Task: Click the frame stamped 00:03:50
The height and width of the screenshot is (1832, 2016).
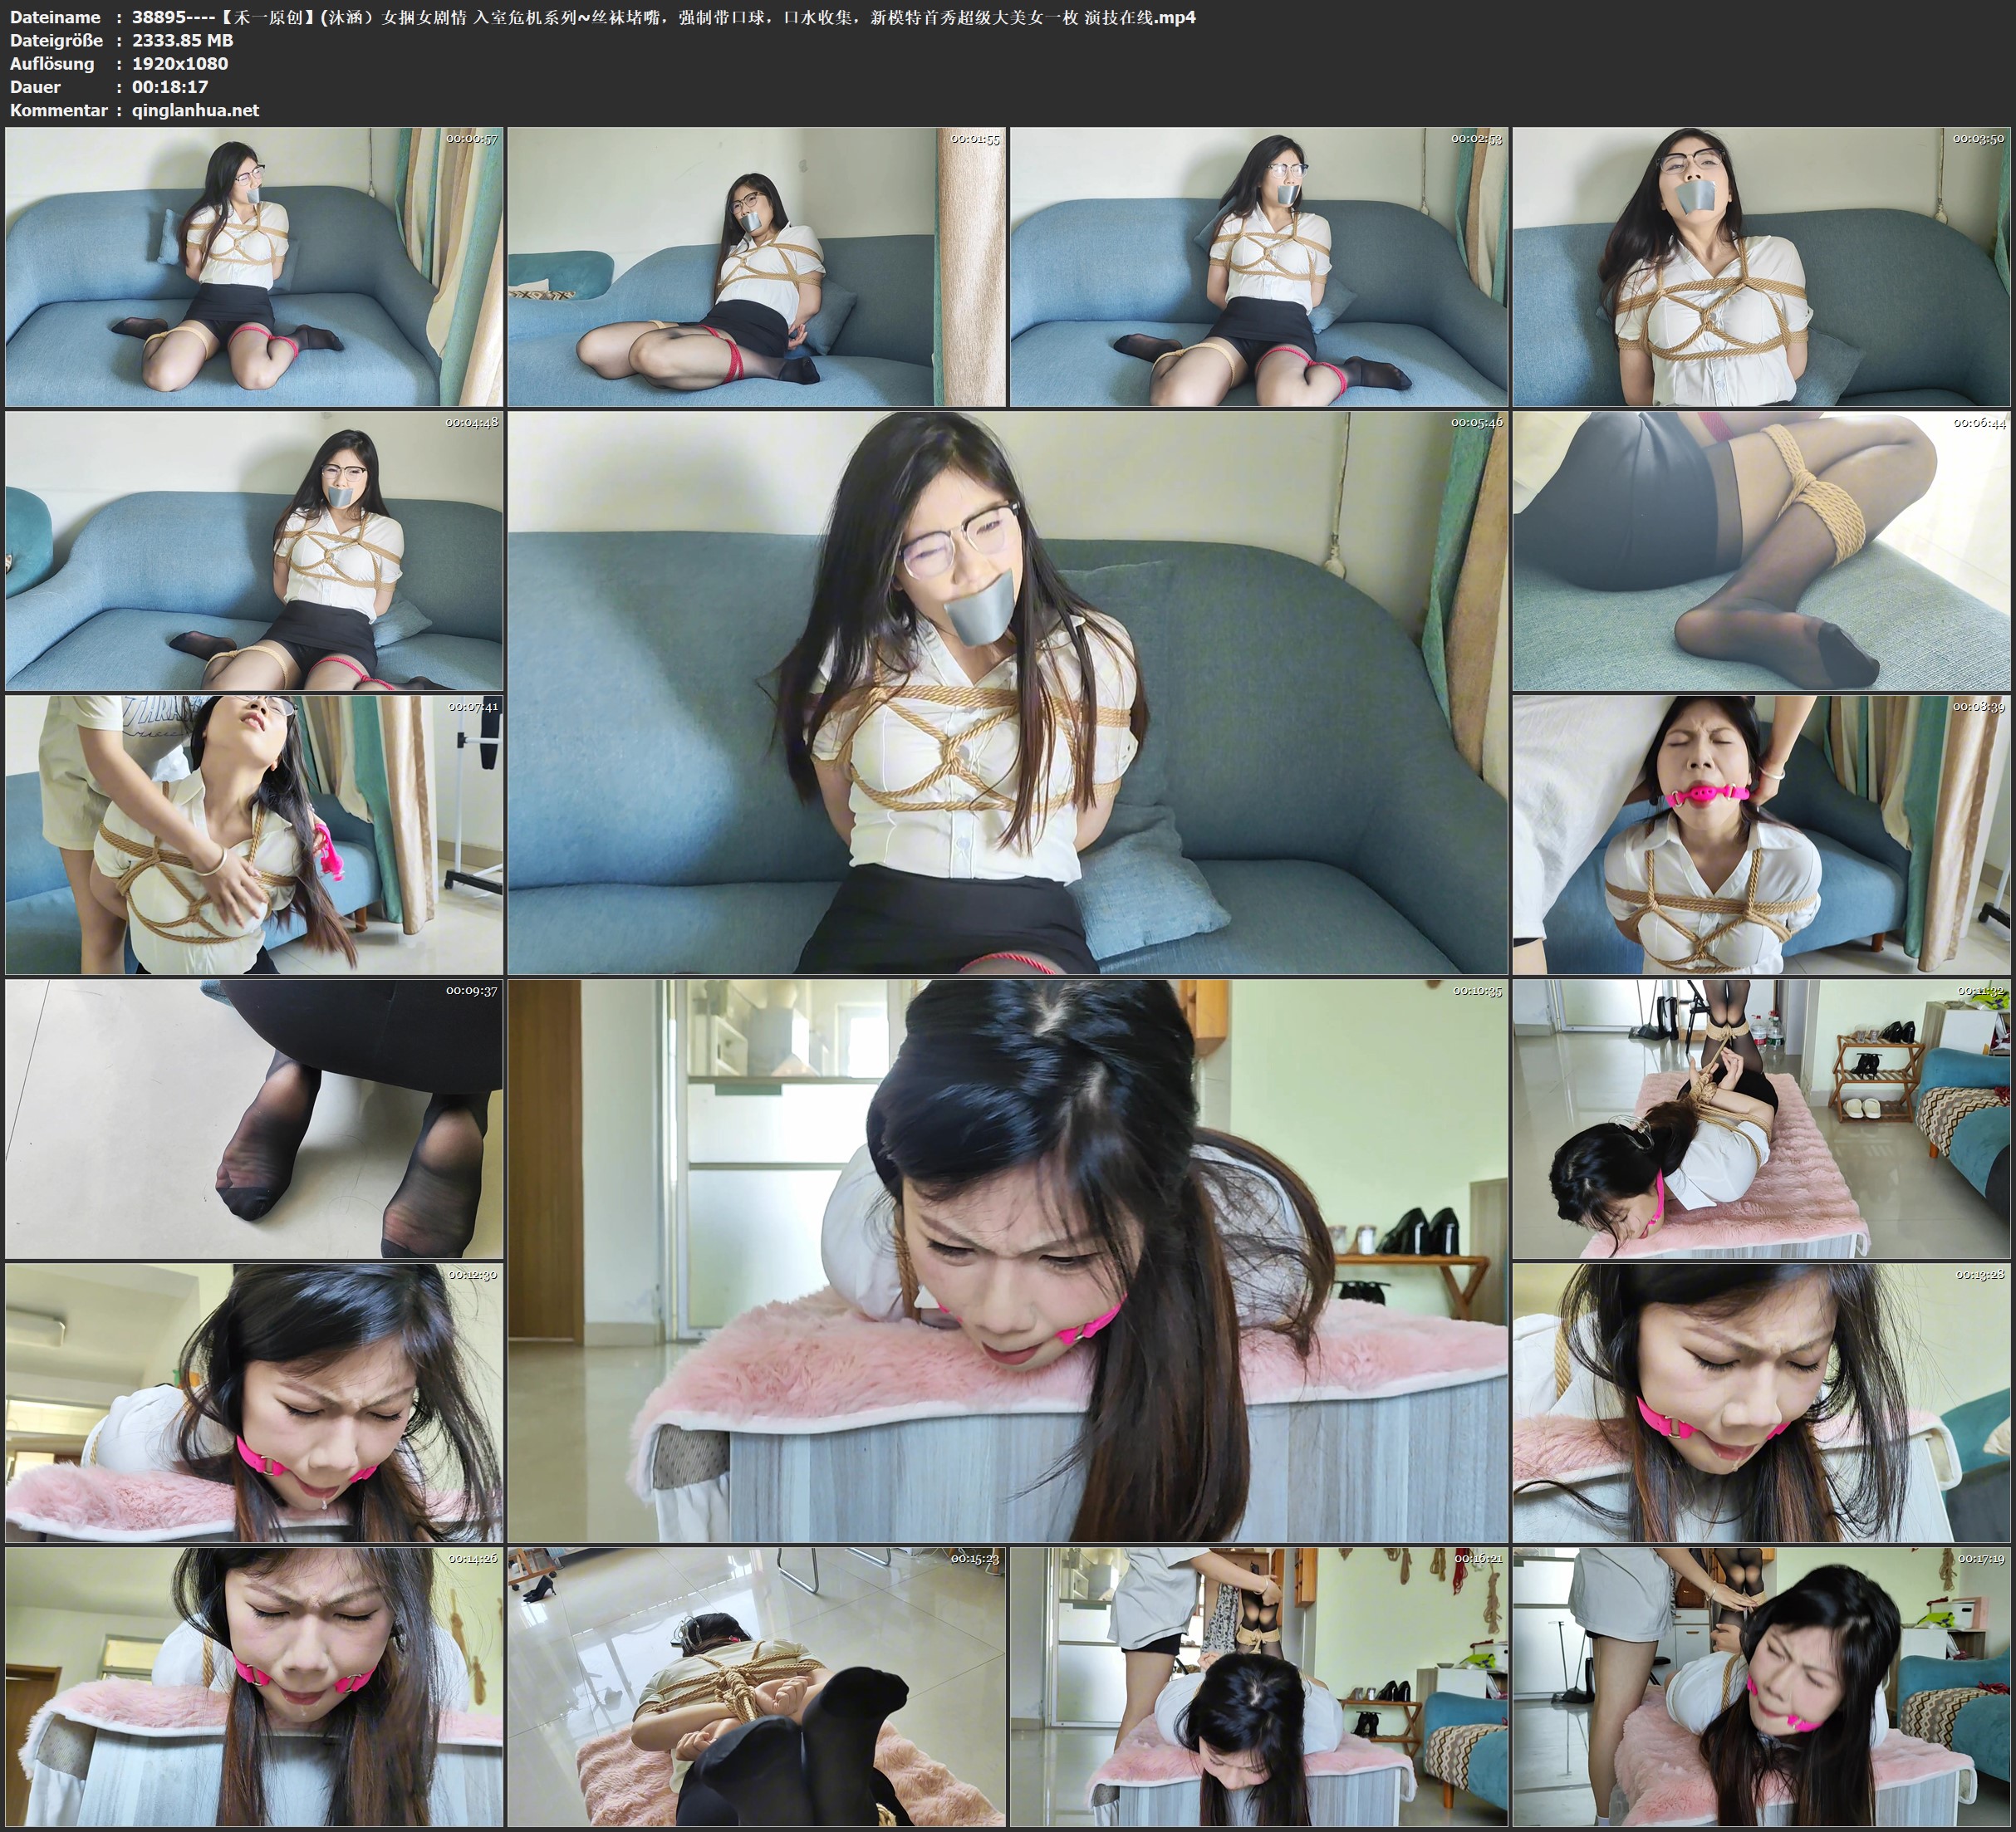Action: pyautogui.click(x=1761, y=266)
